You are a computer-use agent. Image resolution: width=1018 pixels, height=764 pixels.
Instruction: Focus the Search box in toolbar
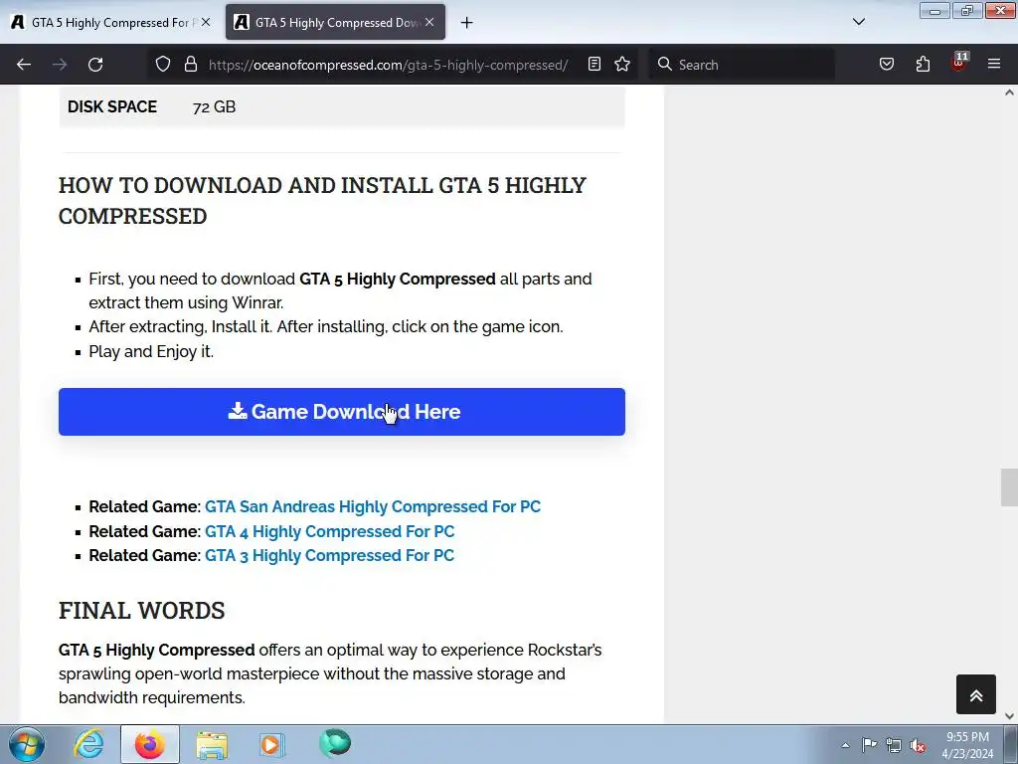coord(742,65)
